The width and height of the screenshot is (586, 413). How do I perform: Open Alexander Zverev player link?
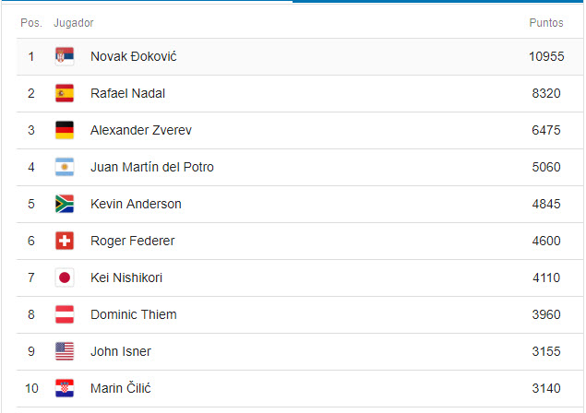[x=141, y=130]
